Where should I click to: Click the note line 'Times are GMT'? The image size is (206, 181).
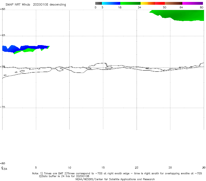click(x=54, y=173)
